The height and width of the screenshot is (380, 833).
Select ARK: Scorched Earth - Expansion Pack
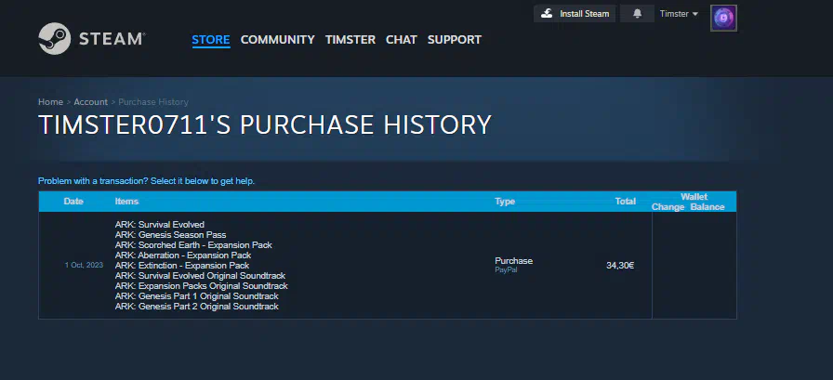click(193, 244)
